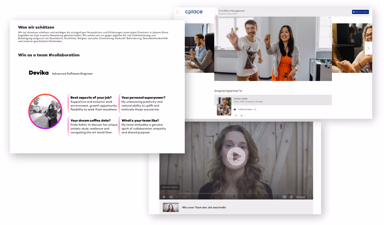Click the video time '0:11 / 1:42'

coord(181,197)
